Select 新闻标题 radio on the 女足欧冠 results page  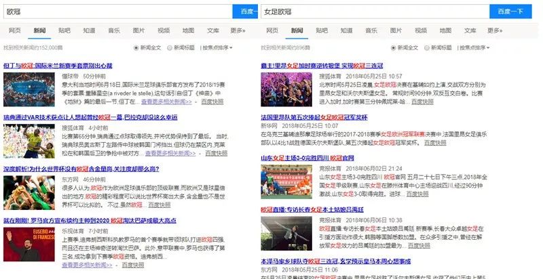pos(427,48)
